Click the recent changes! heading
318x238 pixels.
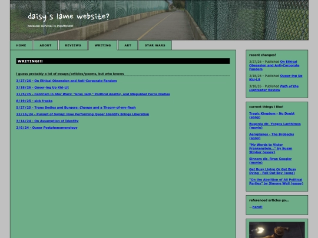262,55
